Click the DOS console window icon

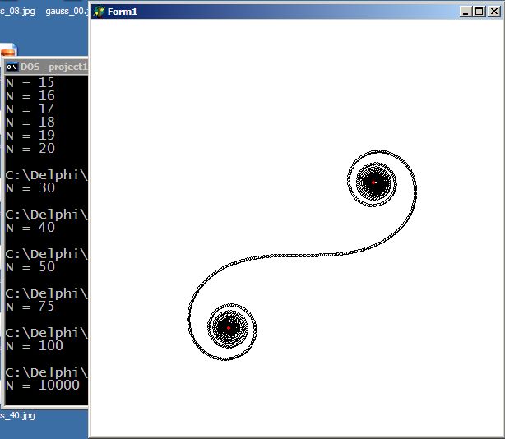tap(12, 67)
